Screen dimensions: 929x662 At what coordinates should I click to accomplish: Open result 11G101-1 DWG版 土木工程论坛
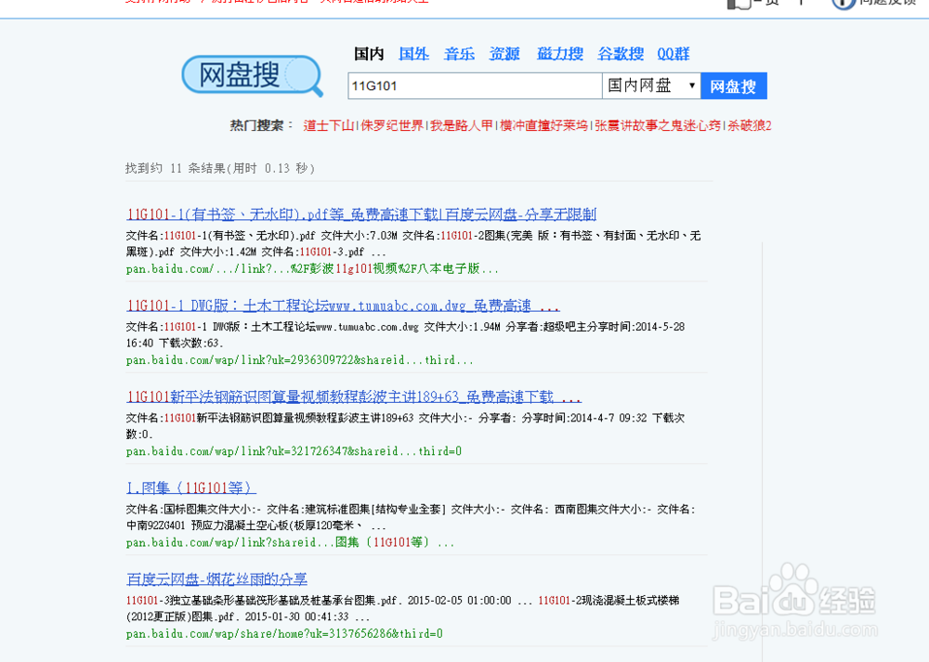343,305
